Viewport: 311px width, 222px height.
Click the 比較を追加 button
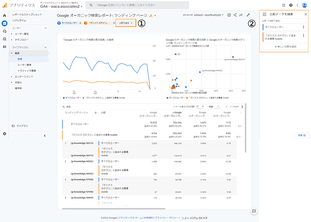126,23
